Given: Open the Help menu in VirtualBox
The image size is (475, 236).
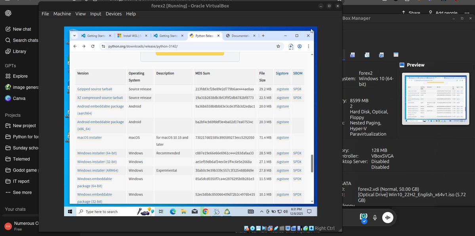Looking at the screenshot, I should point(131,13).
